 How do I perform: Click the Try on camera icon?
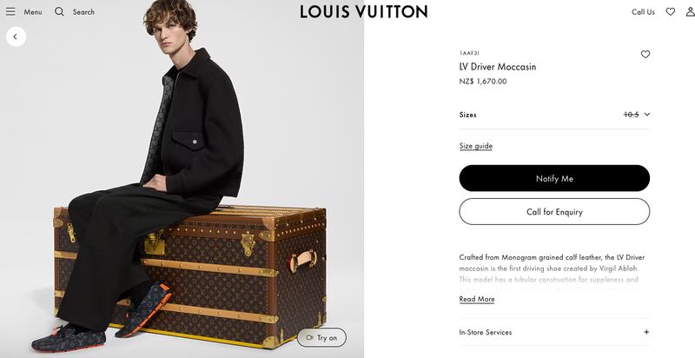(x=309, y=338)
